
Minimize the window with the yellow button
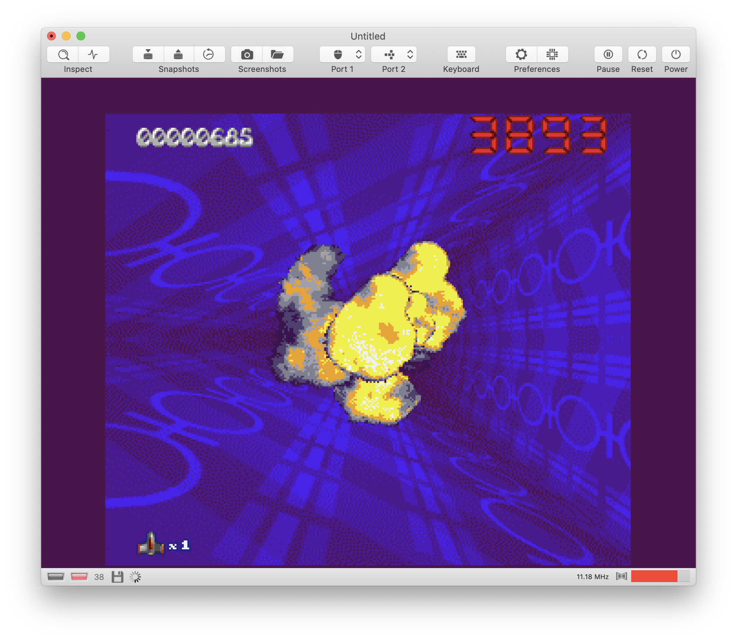coord(66,36)
